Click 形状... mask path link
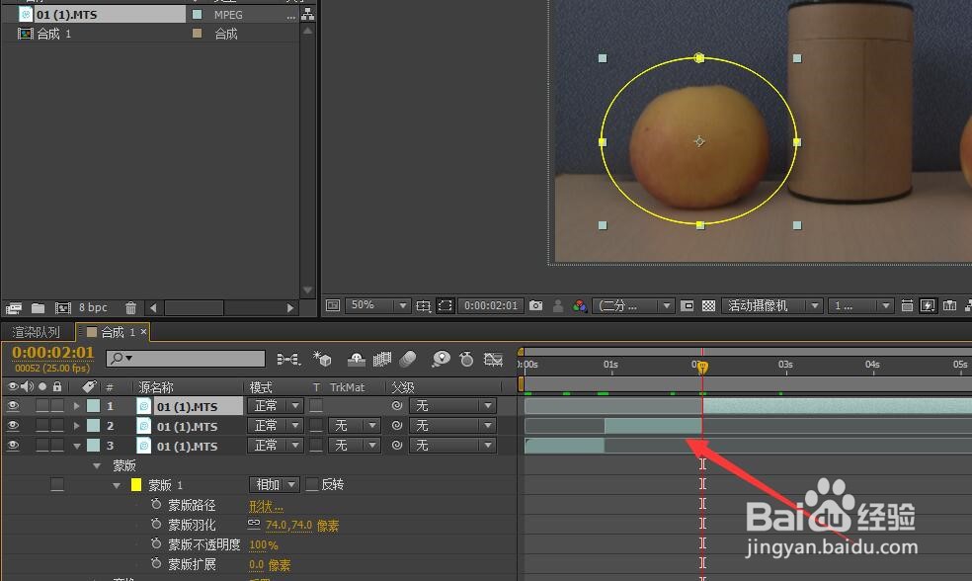This screenshot has height=581, width=972. (x=266, y=506)
